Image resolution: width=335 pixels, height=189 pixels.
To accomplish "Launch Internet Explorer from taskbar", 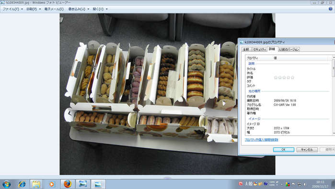I will [x=22, y=184].
